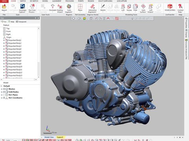The width and height of the screenshot is (189, 141).
Task: Click the feature tree horizontal scrollbar right arrow
Action: click(36, 80)
